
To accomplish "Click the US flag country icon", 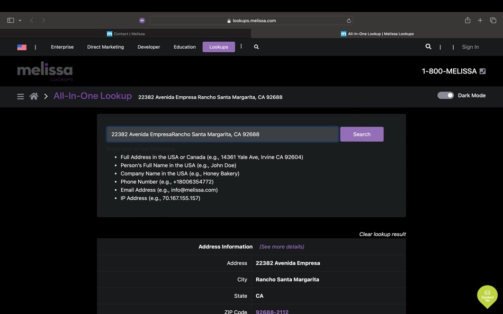I will (22, 47).
